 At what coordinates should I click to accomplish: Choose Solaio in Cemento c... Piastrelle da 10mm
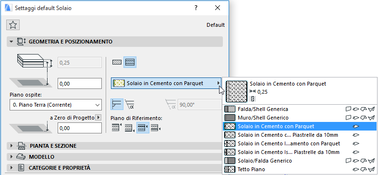[299, 135]
